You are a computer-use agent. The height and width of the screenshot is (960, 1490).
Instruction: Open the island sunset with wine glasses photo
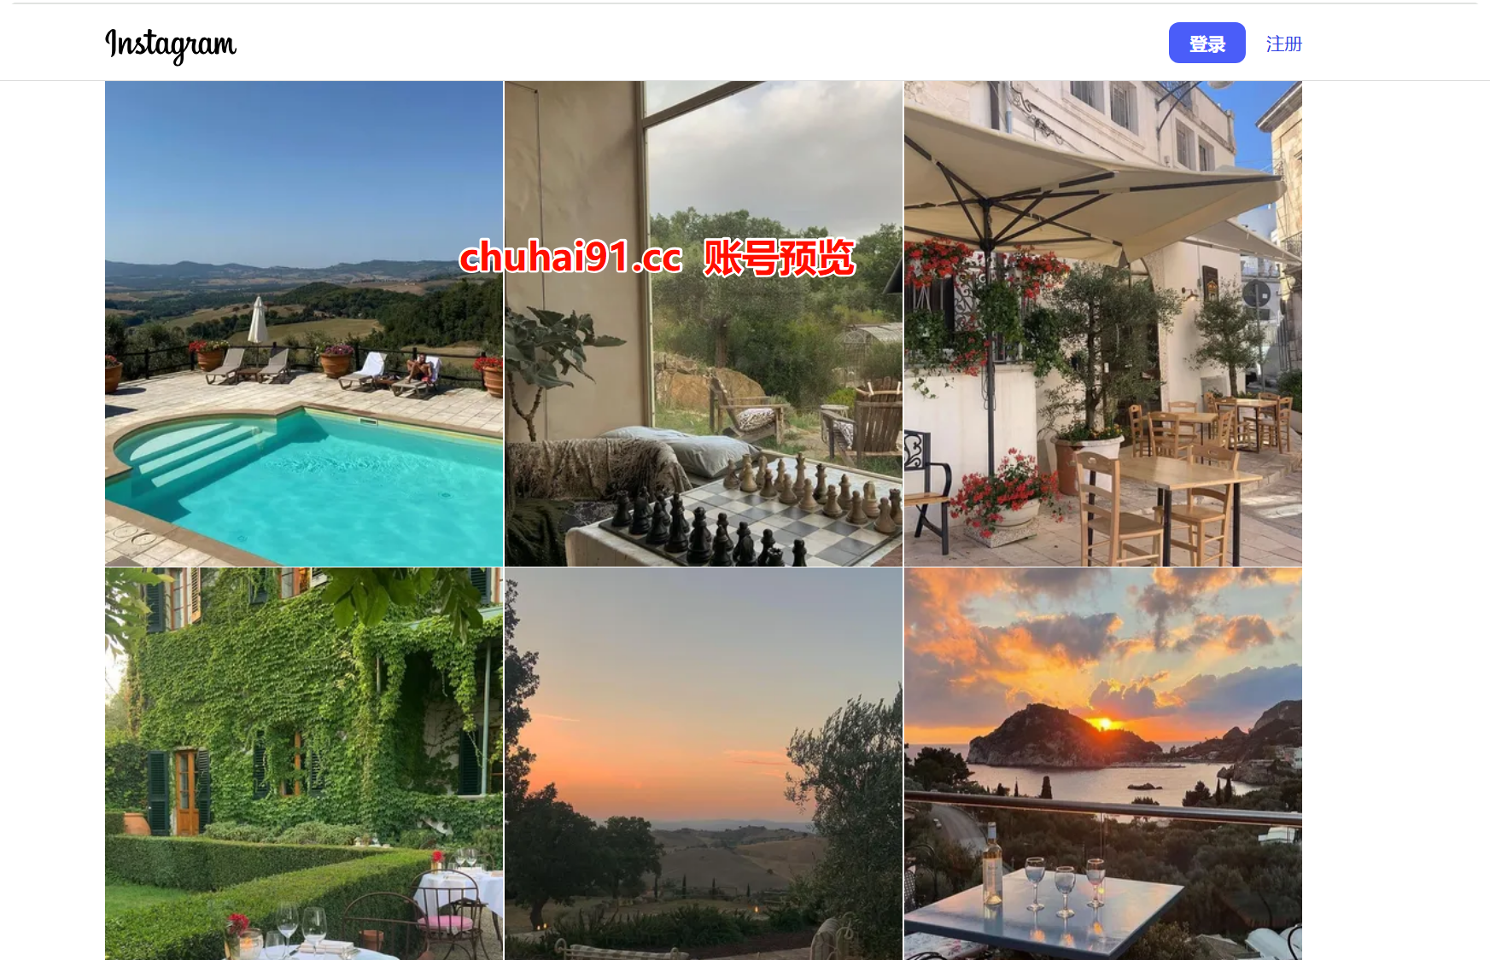(1103, 764)
